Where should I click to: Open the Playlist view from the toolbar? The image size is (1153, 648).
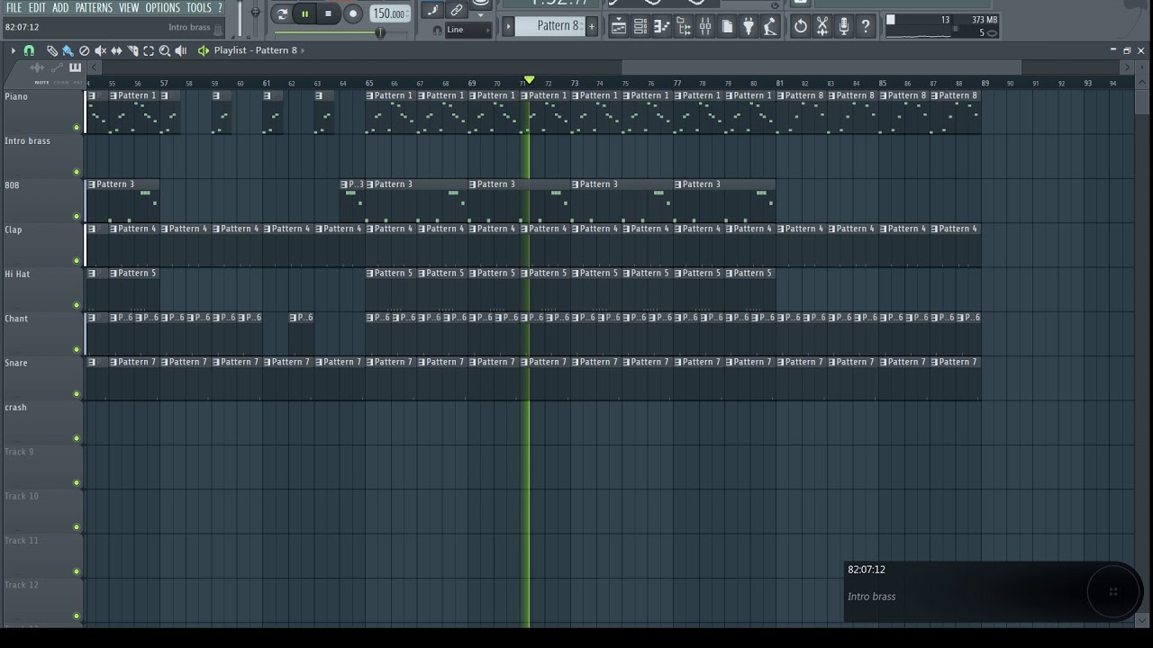coord(618,26)
